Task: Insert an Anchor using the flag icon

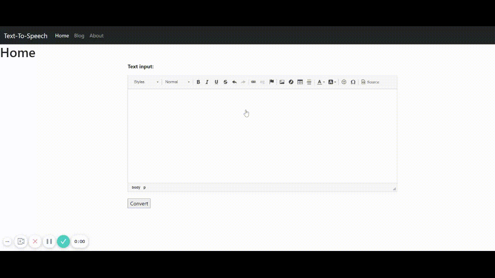Action: 271,82
